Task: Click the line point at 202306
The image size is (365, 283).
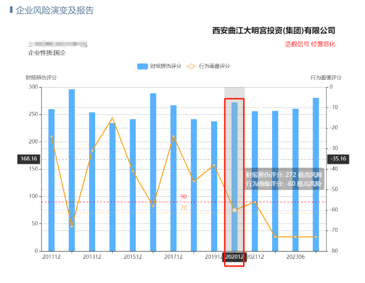Action: [x=295, y=237]
